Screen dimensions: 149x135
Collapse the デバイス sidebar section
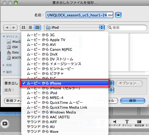4,37
